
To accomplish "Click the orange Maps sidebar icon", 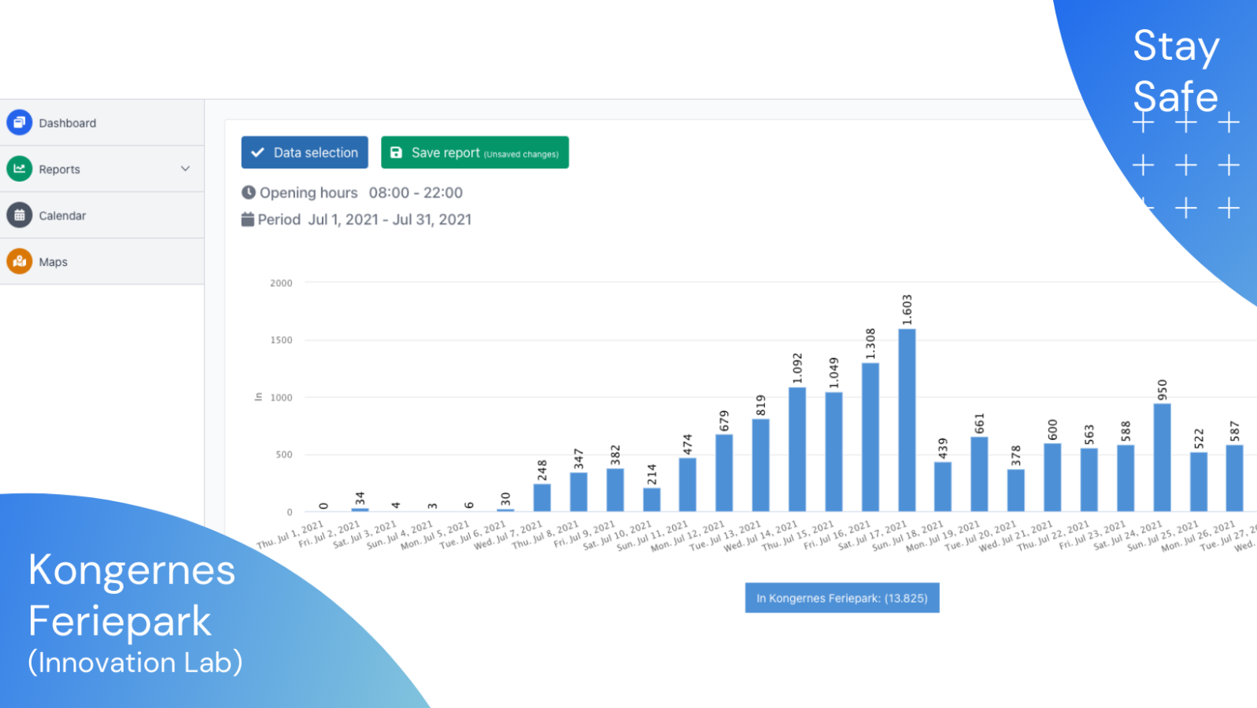I will 20,261.
